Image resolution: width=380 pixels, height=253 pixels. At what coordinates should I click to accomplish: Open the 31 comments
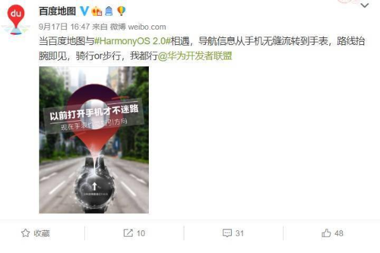pyautogui.click(x=239, y=233)
